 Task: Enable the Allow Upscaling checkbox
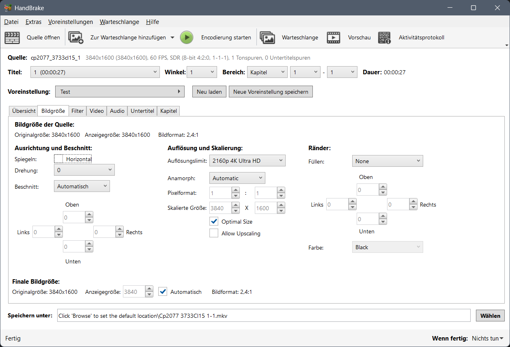(x=214, y=233)
